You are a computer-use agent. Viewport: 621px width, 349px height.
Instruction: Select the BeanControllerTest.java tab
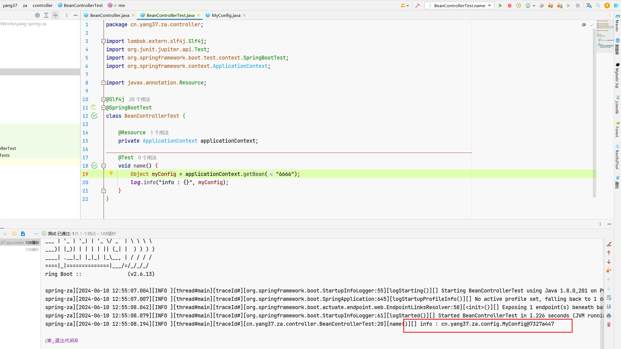(170, 15)
